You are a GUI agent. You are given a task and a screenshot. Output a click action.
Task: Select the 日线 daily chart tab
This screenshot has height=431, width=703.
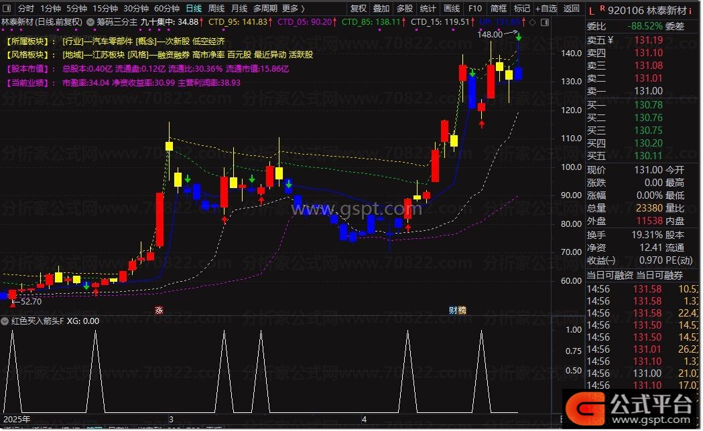194,9
